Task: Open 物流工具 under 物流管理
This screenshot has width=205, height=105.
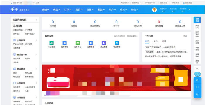Action: click(x=28, y=73)
